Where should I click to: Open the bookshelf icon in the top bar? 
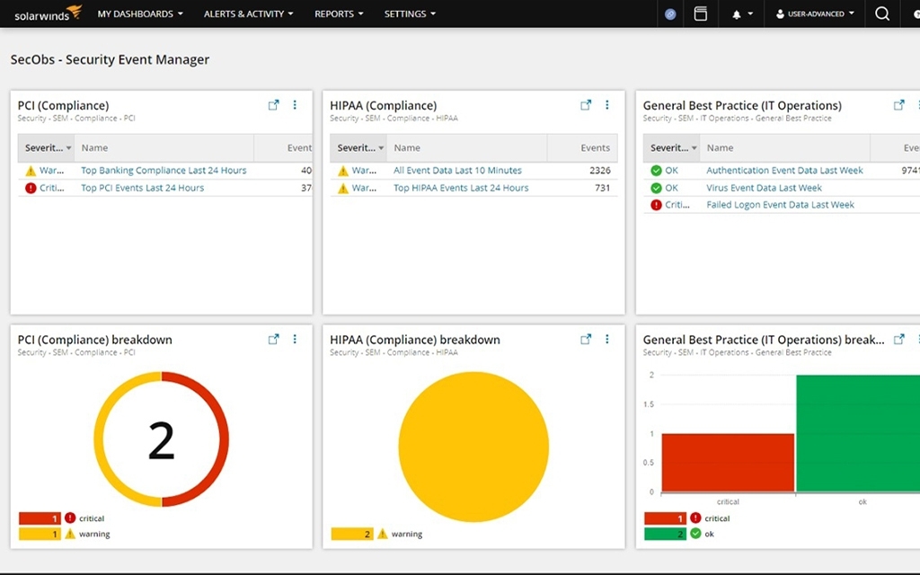click(701, 13)
